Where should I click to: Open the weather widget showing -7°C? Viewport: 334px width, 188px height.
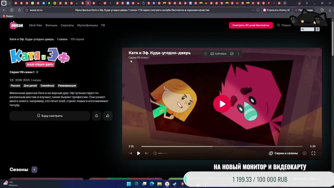click(x=10, y=184)
